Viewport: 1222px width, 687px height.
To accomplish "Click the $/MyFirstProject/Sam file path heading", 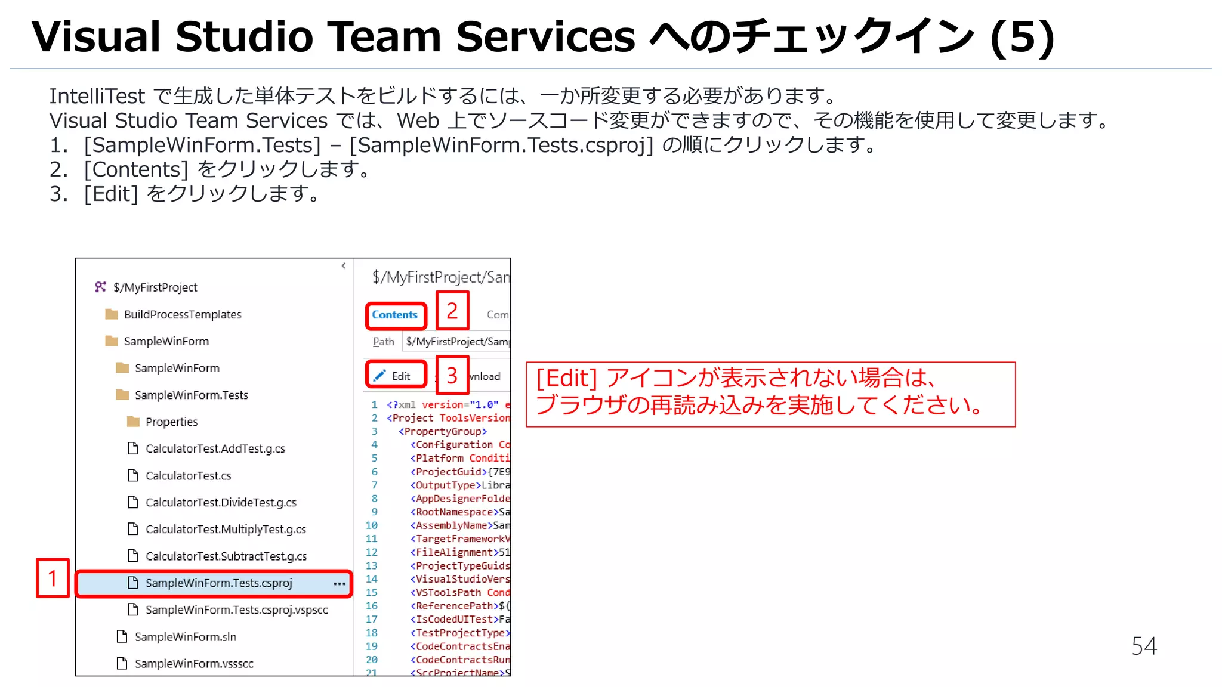I will 441,277.
